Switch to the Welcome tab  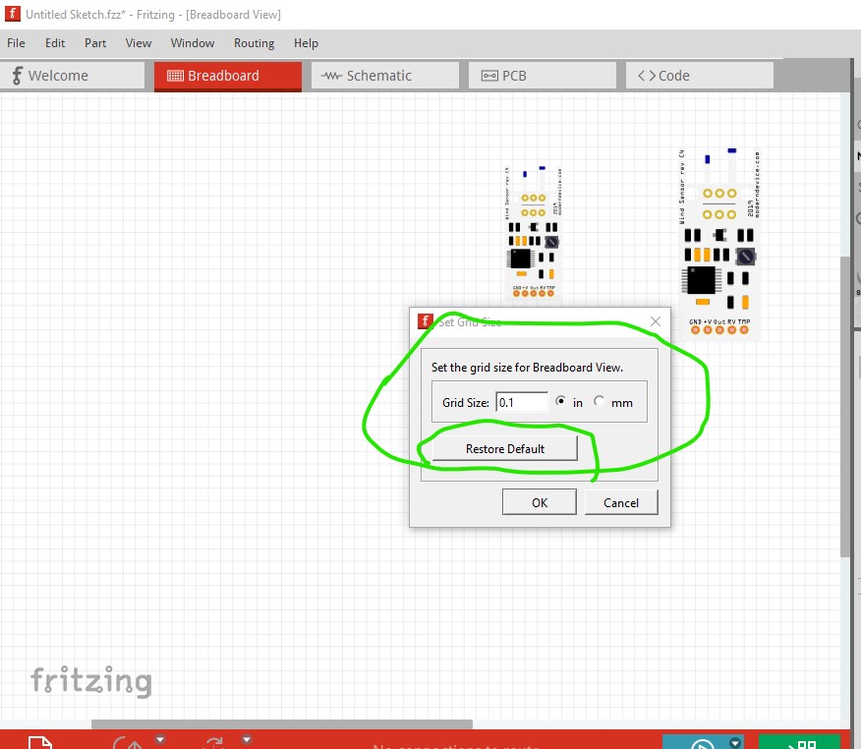click(x=73, y=76)
